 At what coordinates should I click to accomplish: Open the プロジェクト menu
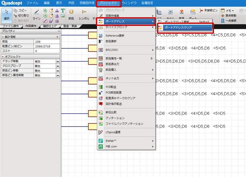[x=108, y=3]
